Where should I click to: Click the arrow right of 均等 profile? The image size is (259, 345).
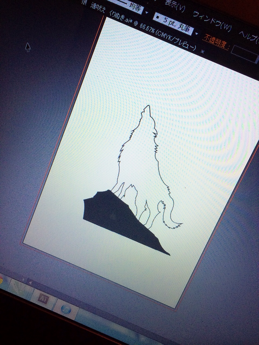[x=146, y=12]
